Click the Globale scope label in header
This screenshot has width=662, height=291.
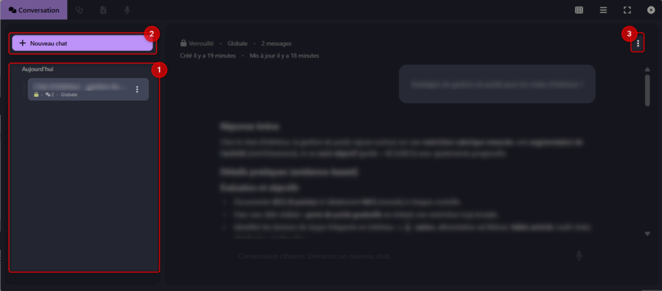click(239, 43)
